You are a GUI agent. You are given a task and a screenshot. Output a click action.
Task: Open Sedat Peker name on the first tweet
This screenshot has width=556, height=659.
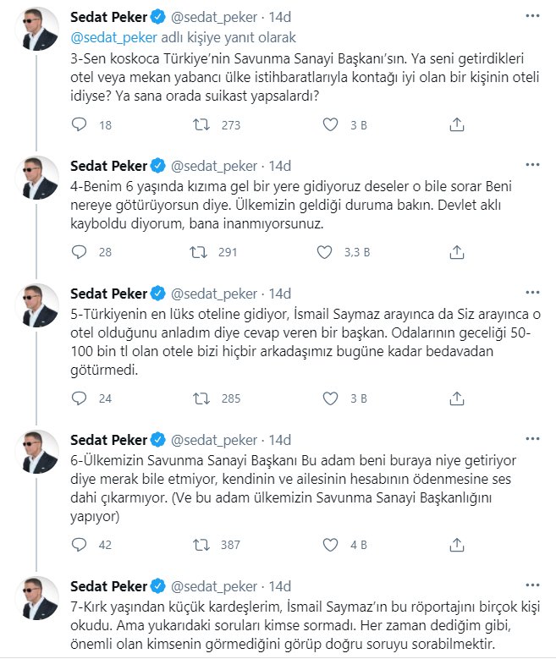click(x=106, y=17)
